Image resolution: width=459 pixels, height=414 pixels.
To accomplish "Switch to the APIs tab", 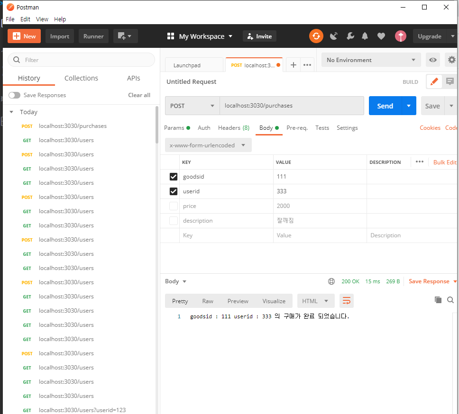I will coord(134,78).
